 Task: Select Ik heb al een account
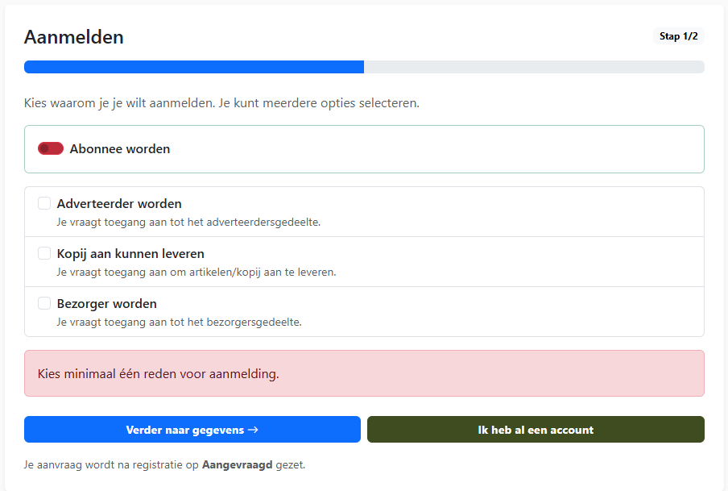[535, 430]
